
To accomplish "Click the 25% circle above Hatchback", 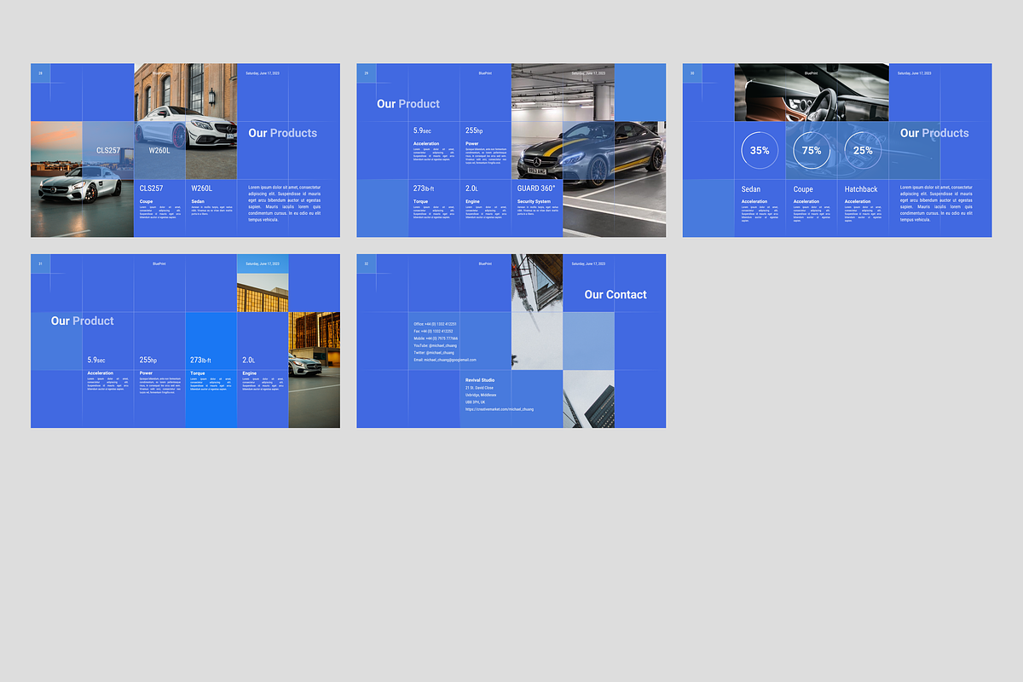I will coord(863,150).
